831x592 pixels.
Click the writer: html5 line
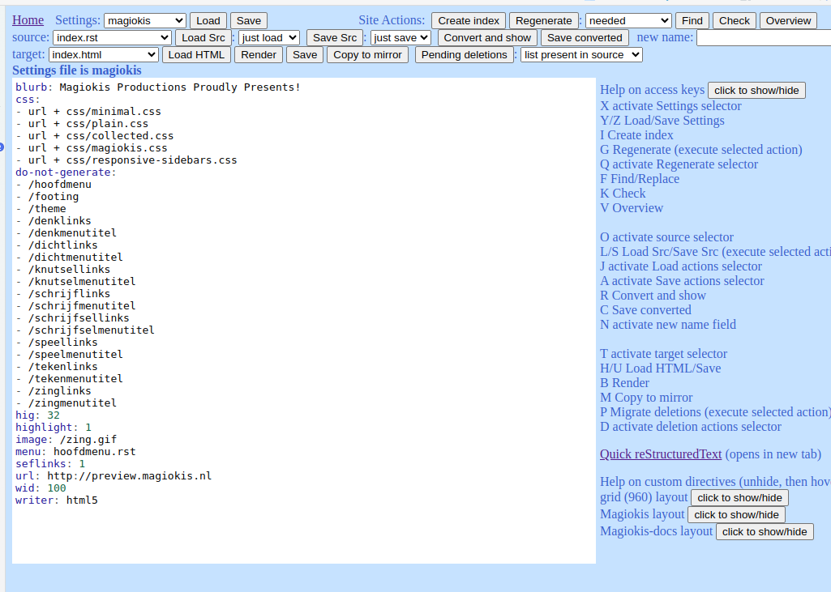pos(56,500)
